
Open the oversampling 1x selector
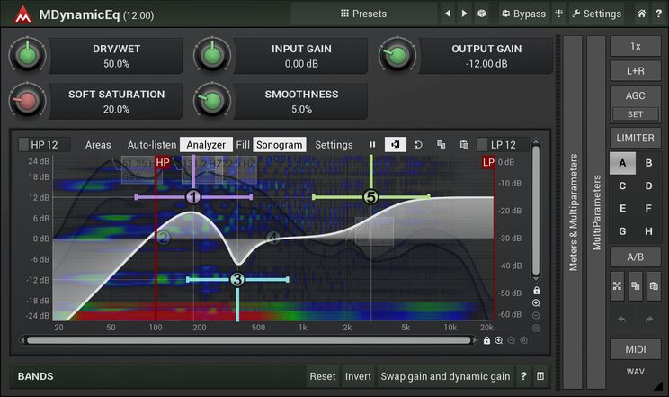coord(636,46)
